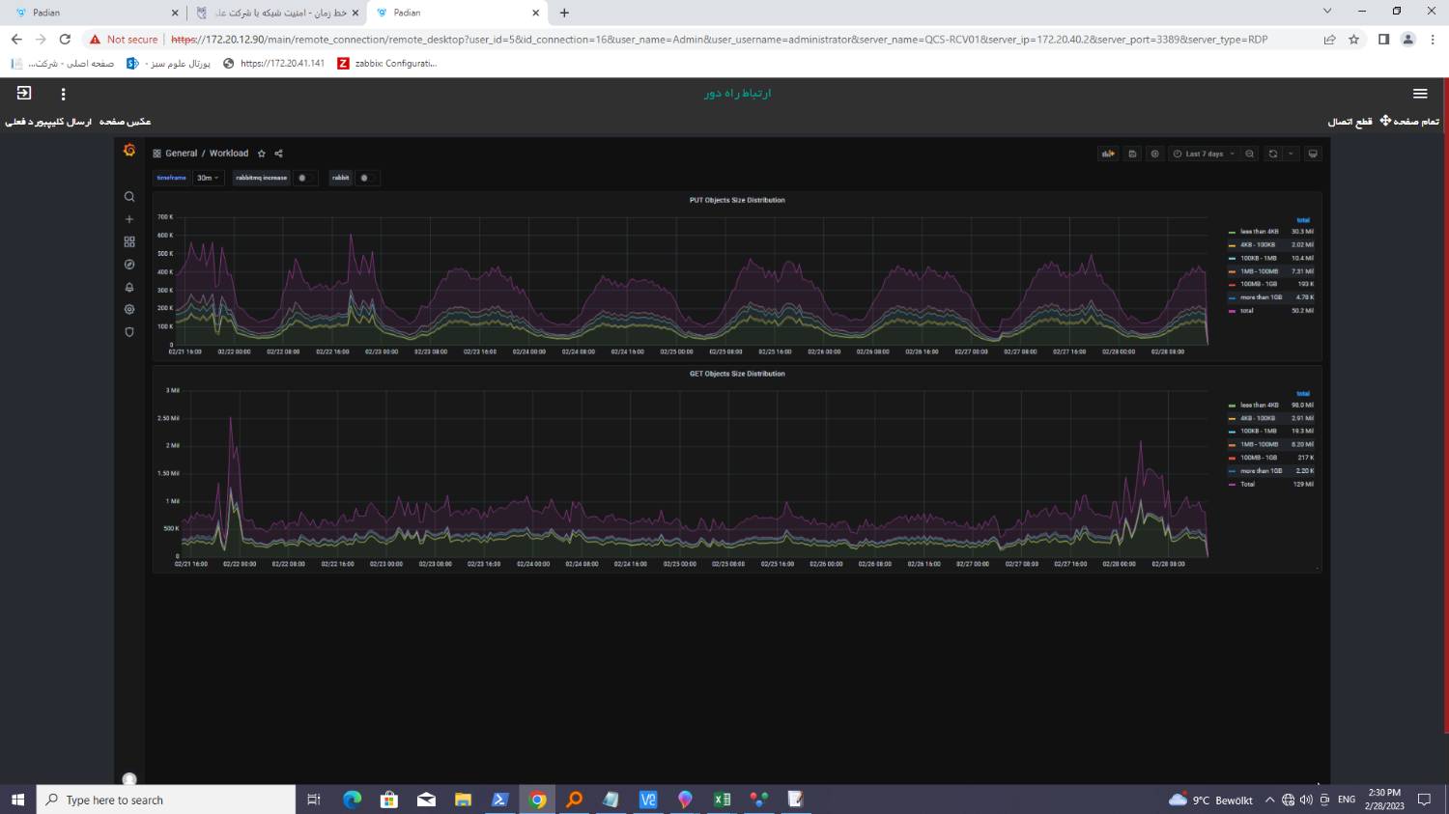Click the قطع اتصال disconnect button
The height and width of the screenshot is (814, 1449).
[1350, 122]
